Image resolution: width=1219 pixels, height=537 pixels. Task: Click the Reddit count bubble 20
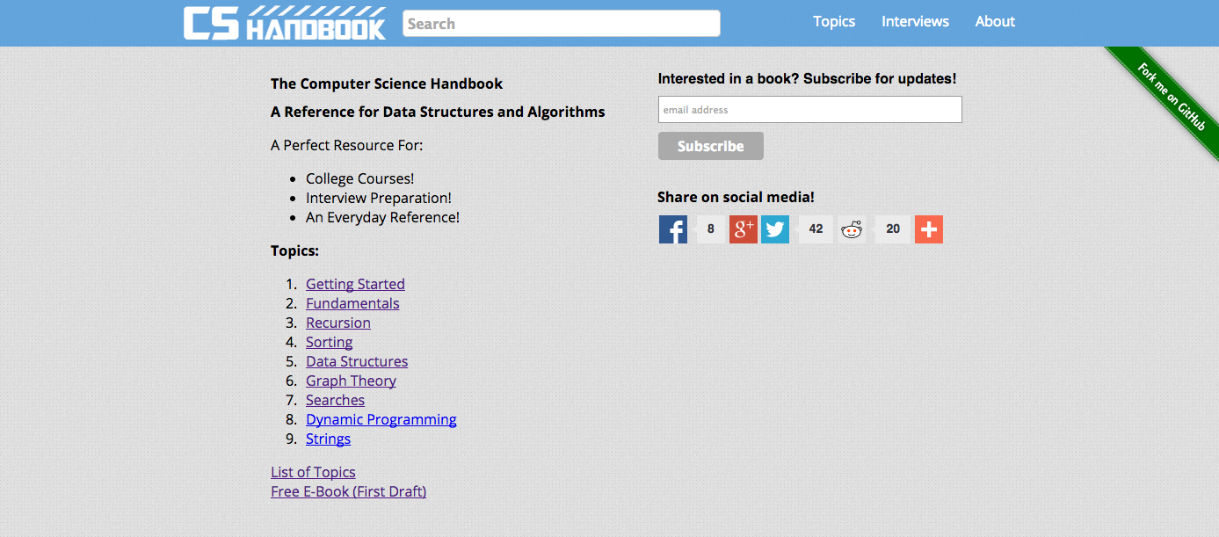893,229
